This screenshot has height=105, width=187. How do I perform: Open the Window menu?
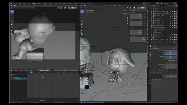[x=25, y=3]
